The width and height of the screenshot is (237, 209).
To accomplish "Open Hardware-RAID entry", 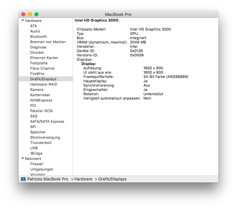I will pos(44,84).
